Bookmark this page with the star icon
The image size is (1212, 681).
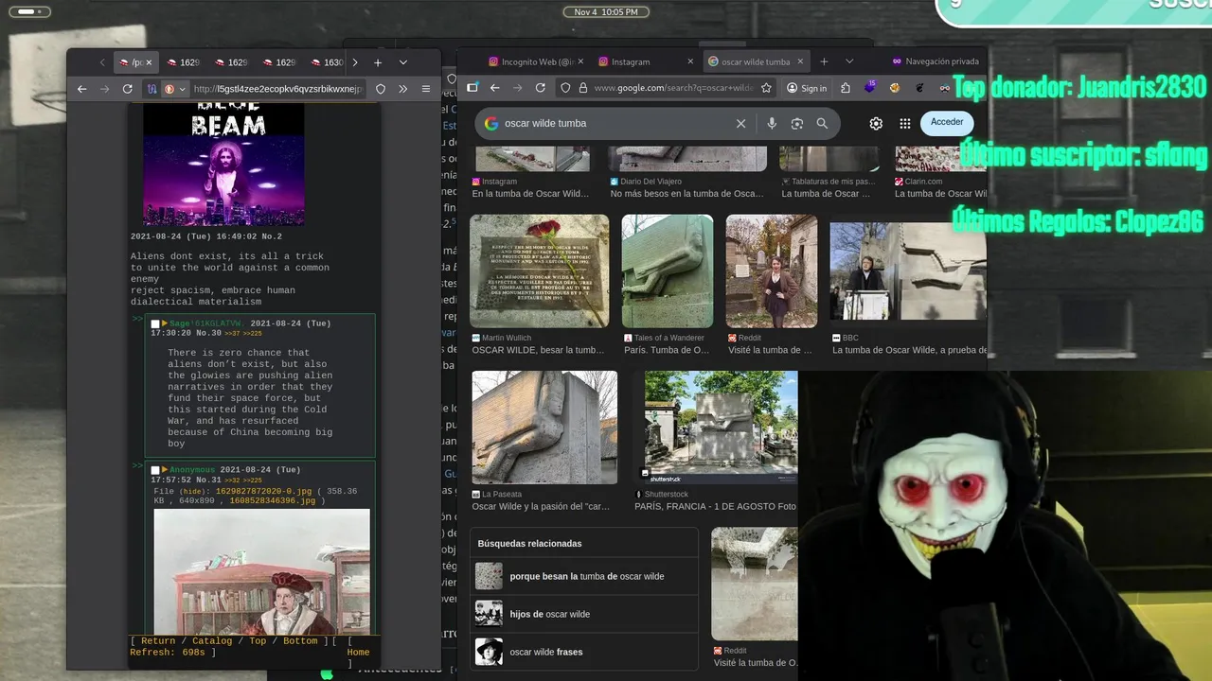pos(766,88)
